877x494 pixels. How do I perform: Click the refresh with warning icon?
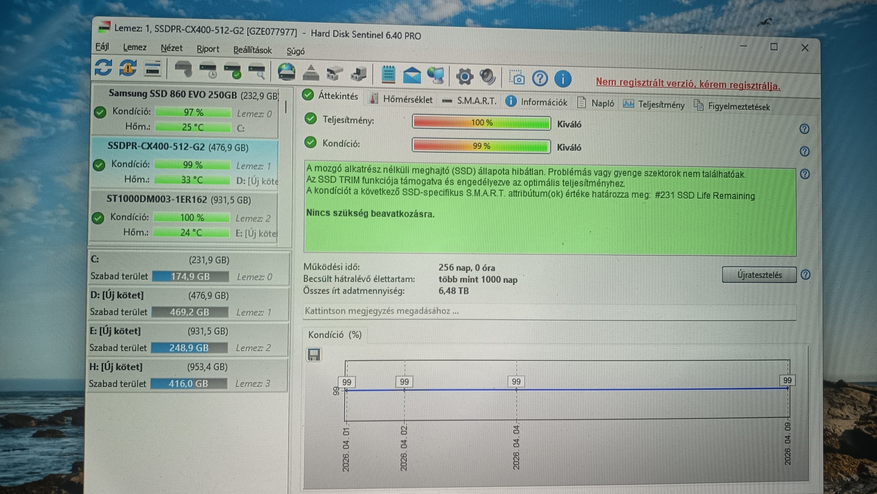(128, 68)
